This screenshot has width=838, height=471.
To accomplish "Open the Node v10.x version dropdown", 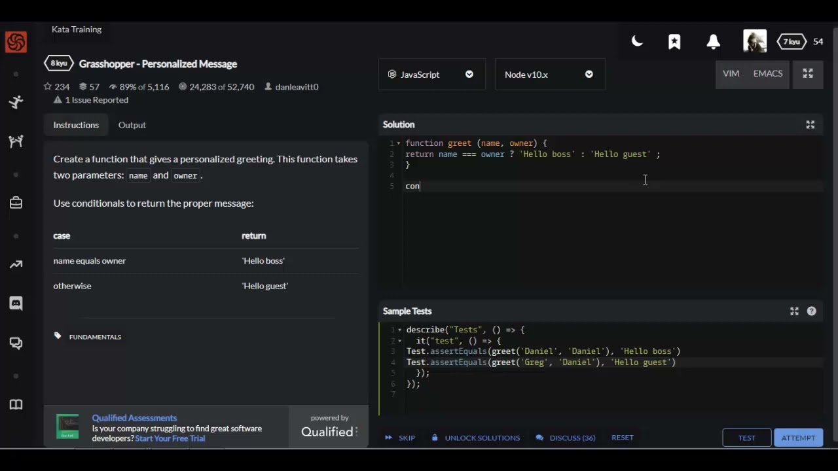I will [550, 75].
